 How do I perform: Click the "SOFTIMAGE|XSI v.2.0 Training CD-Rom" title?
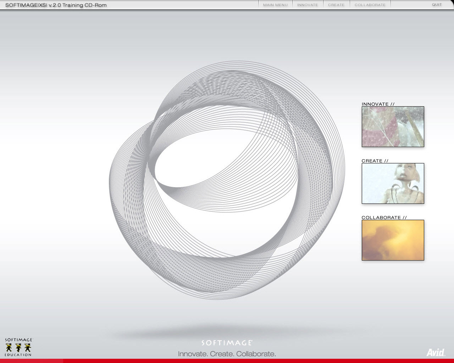(56, 5)
